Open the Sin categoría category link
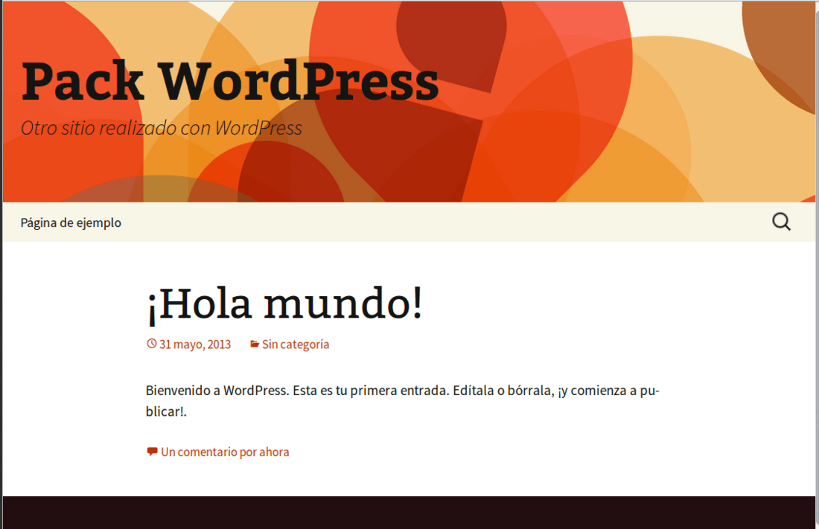Image resolution: width=819 pixels, height=529 pixels. tap(296, 344)
